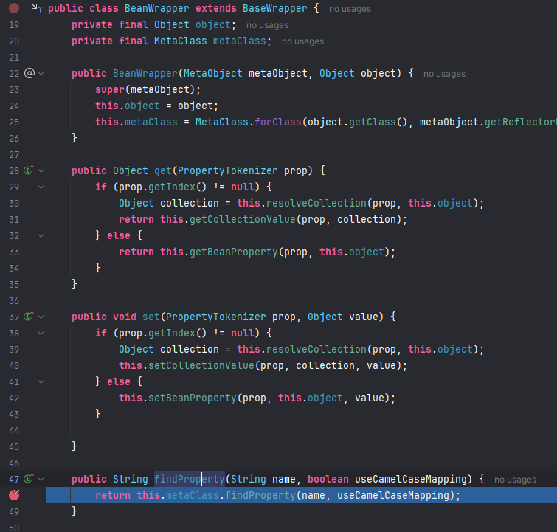557x532 pixels.
Task: Click 'PropertyTokenizer' in the get method signature
Action: [227, 170]
